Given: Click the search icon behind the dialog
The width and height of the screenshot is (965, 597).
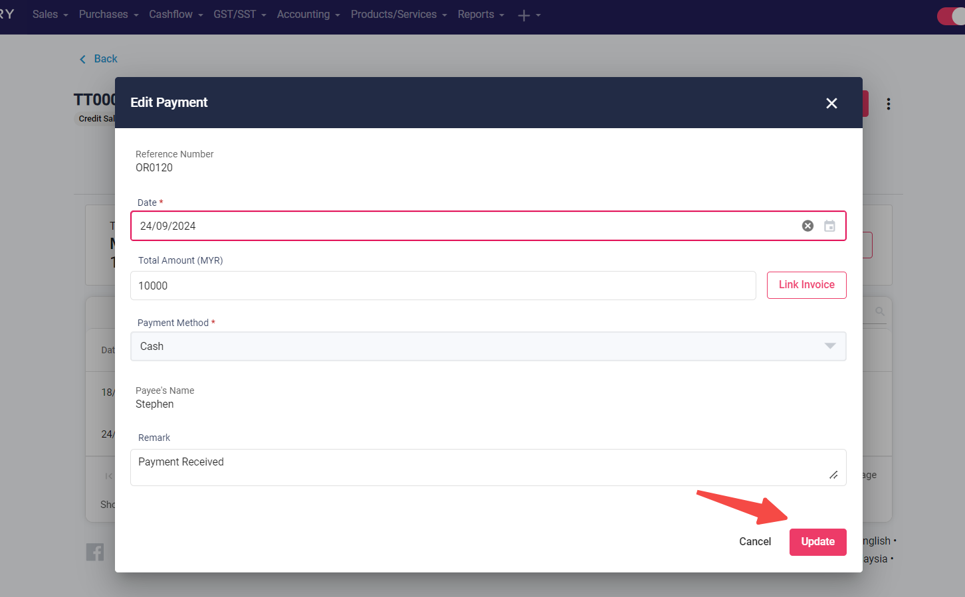Looking at the screenshot, I should (880, 311).
